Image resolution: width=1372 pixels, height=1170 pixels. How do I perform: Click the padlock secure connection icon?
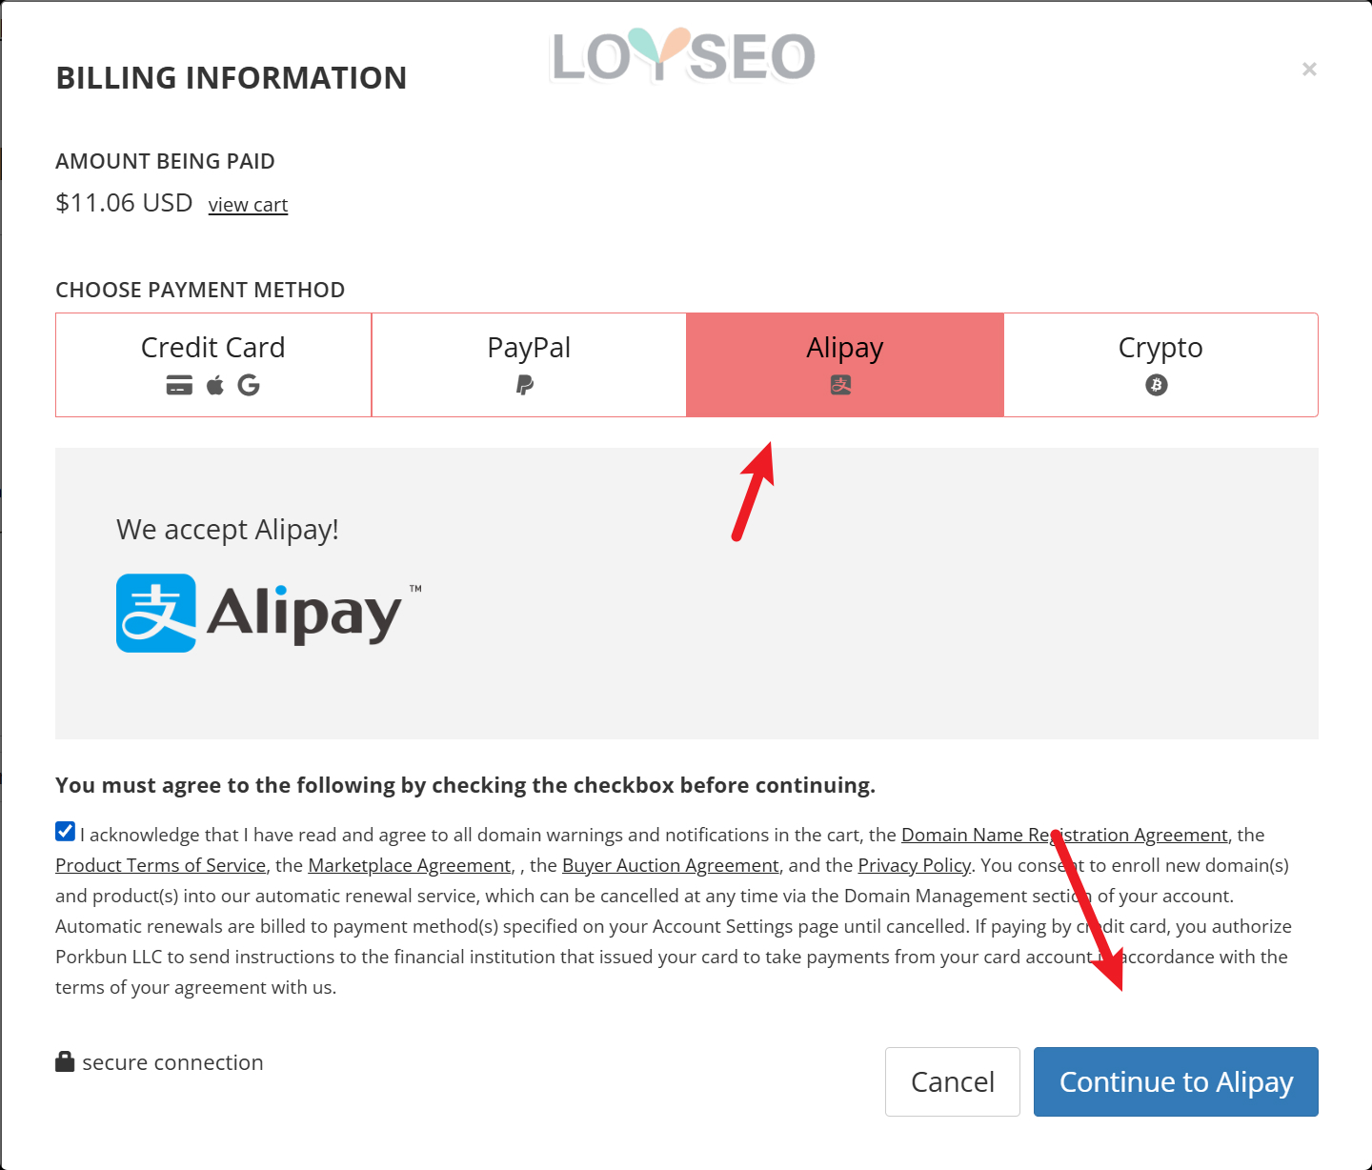[65, 1061]
